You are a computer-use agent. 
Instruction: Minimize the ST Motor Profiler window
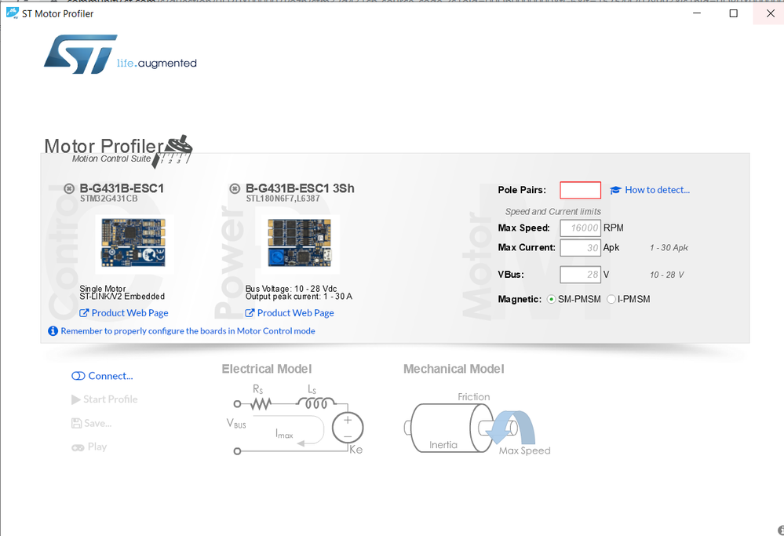(x=697, y=13)
